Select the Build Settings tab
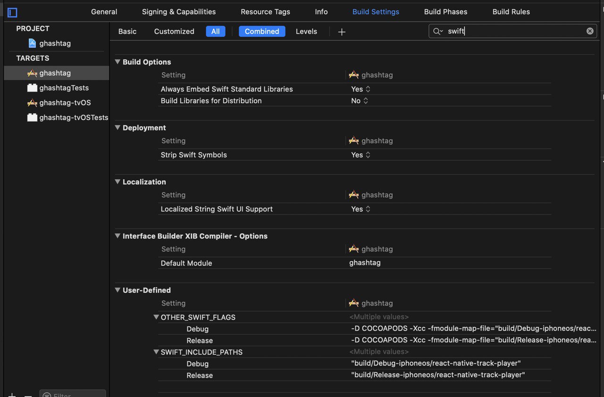This screenshot has height=397, width=604. 376,12
